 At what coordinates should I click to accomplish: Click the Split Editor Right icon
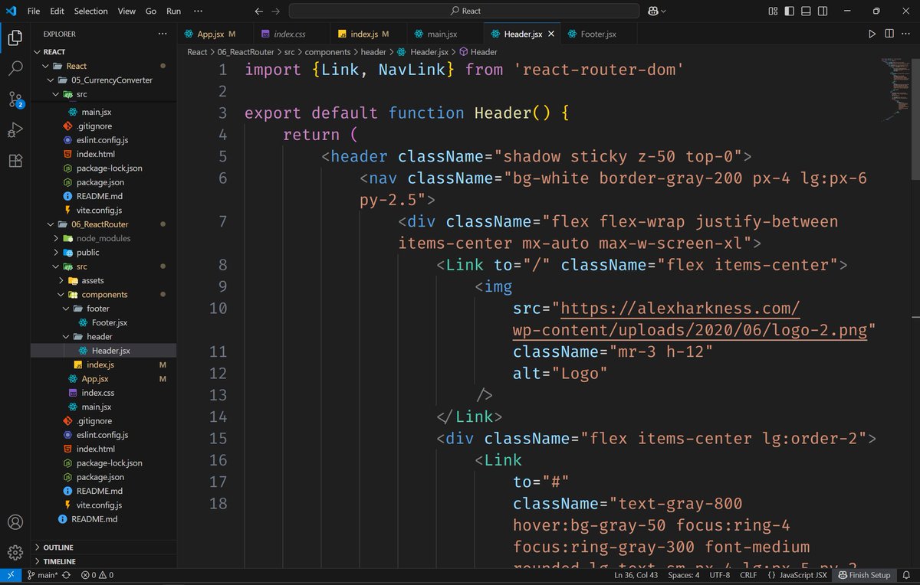pos(889,34)
